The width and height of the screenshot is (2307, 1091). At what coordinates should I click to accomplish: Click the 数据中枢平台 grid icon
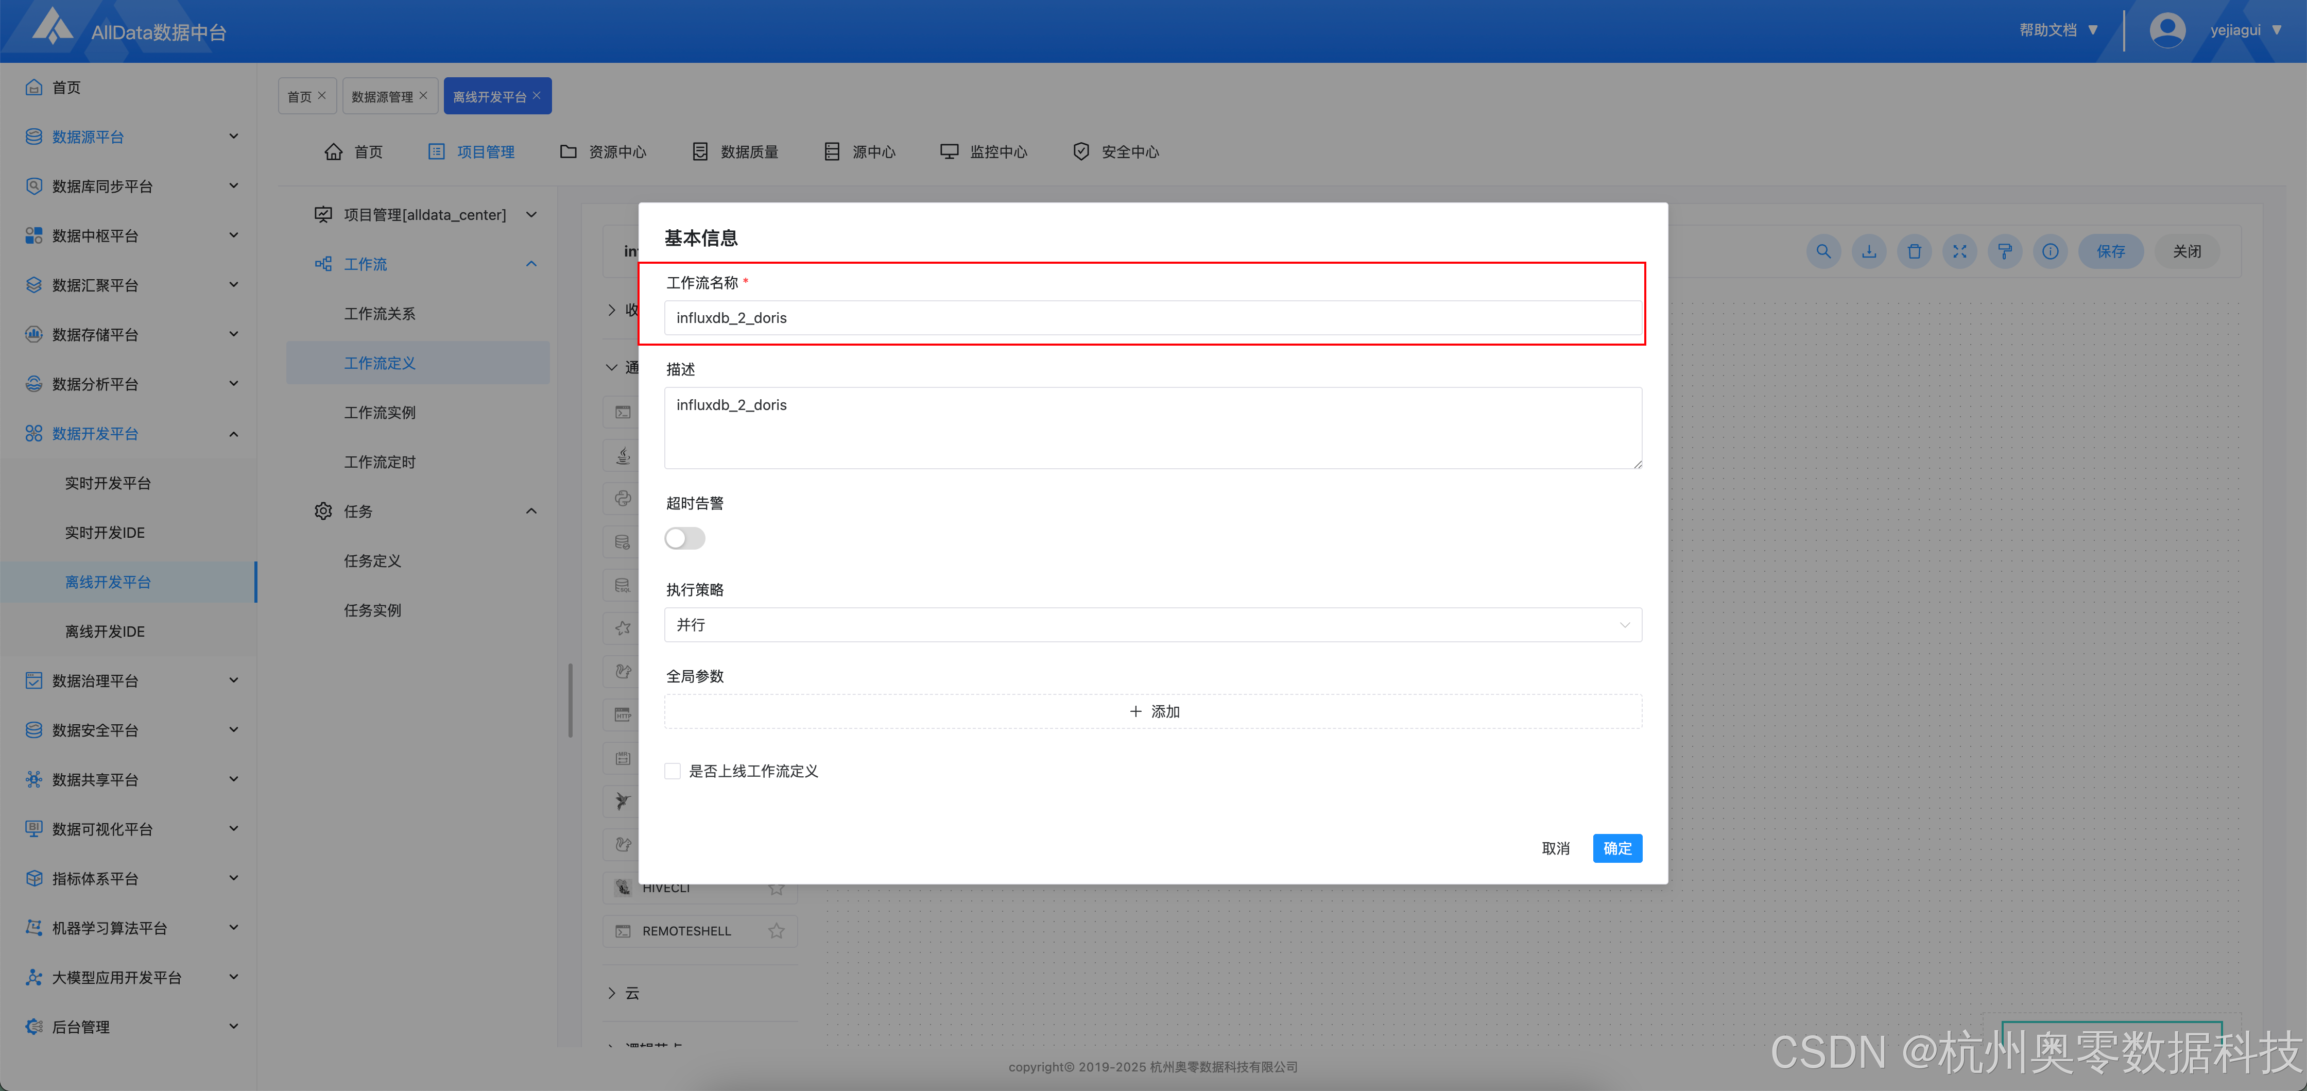(x=34, y=235)
